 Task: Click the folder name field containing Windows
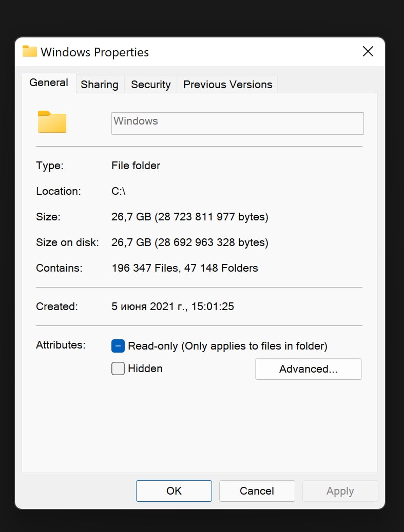coord(238,124)
